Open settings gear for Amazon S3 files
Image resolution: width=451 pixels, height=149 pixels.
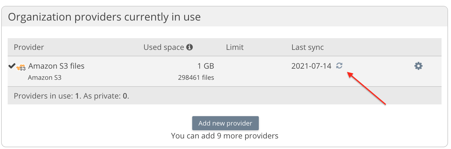coord(418,66)
